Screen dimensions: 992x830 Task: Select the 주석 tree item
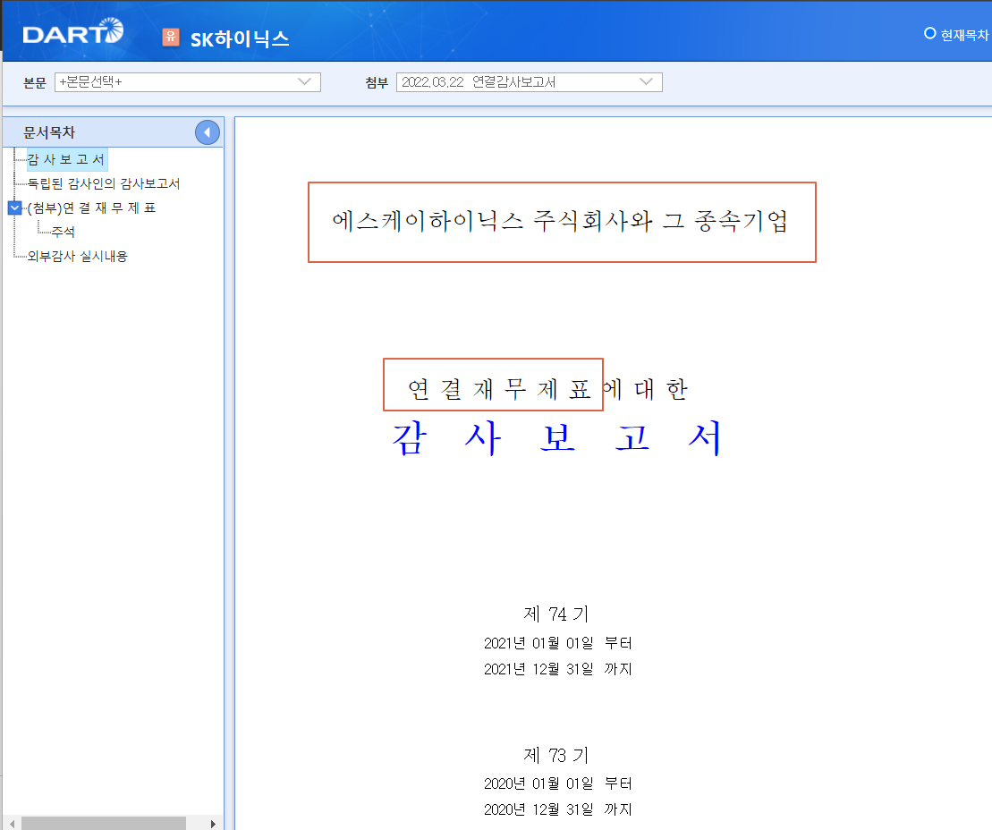(x=63, y=232)
